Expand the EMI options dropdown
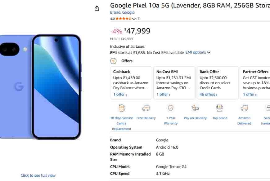Viewport: 270px width, 181px height. pos(198,52)
